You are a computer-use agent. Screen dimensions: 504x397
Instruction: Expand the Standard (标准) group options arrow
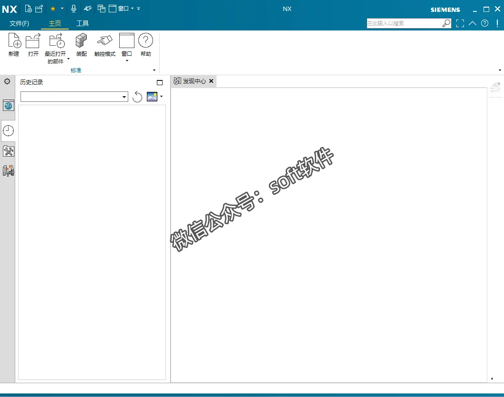pos(154,70)
